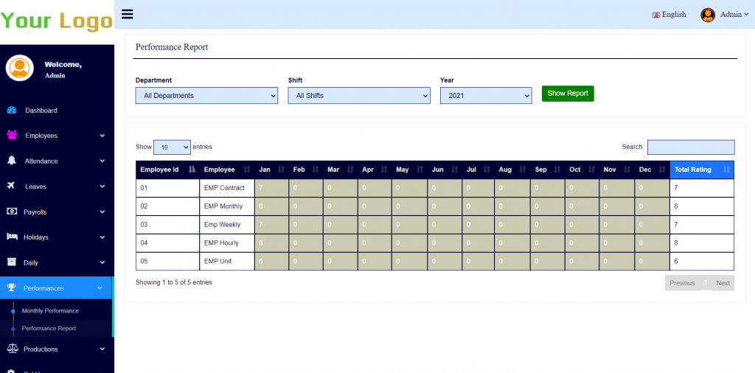Open the Year dropdown showing 2021
The height and width of the screenshot is (373, 755).
click(485, 96)
